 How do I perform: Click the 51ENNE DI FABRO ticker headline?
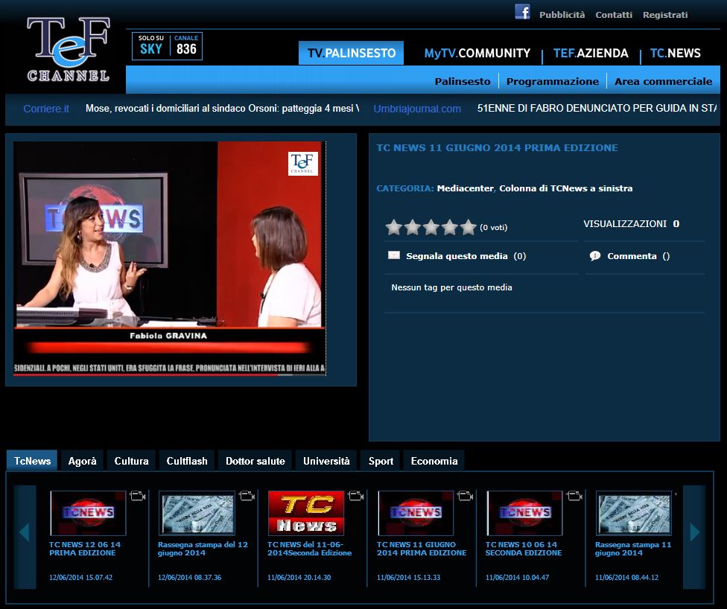597,109
